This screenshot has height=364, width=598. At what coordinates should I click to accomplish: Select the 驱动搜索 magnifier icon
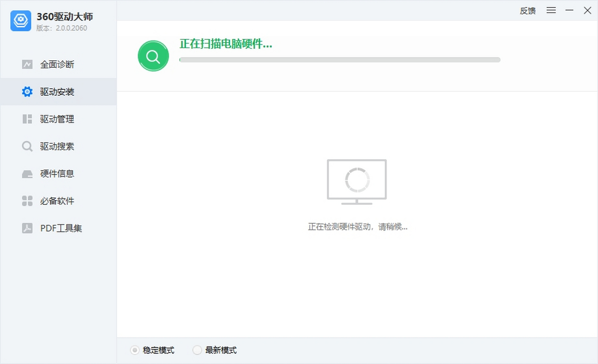(x=27, y=146)
